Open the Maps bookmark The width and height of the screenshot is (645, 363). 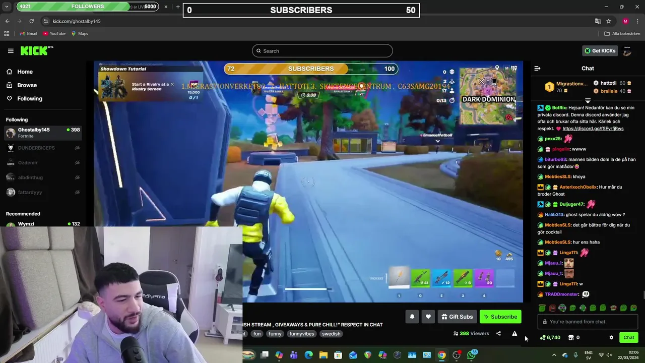pos(80,34)
